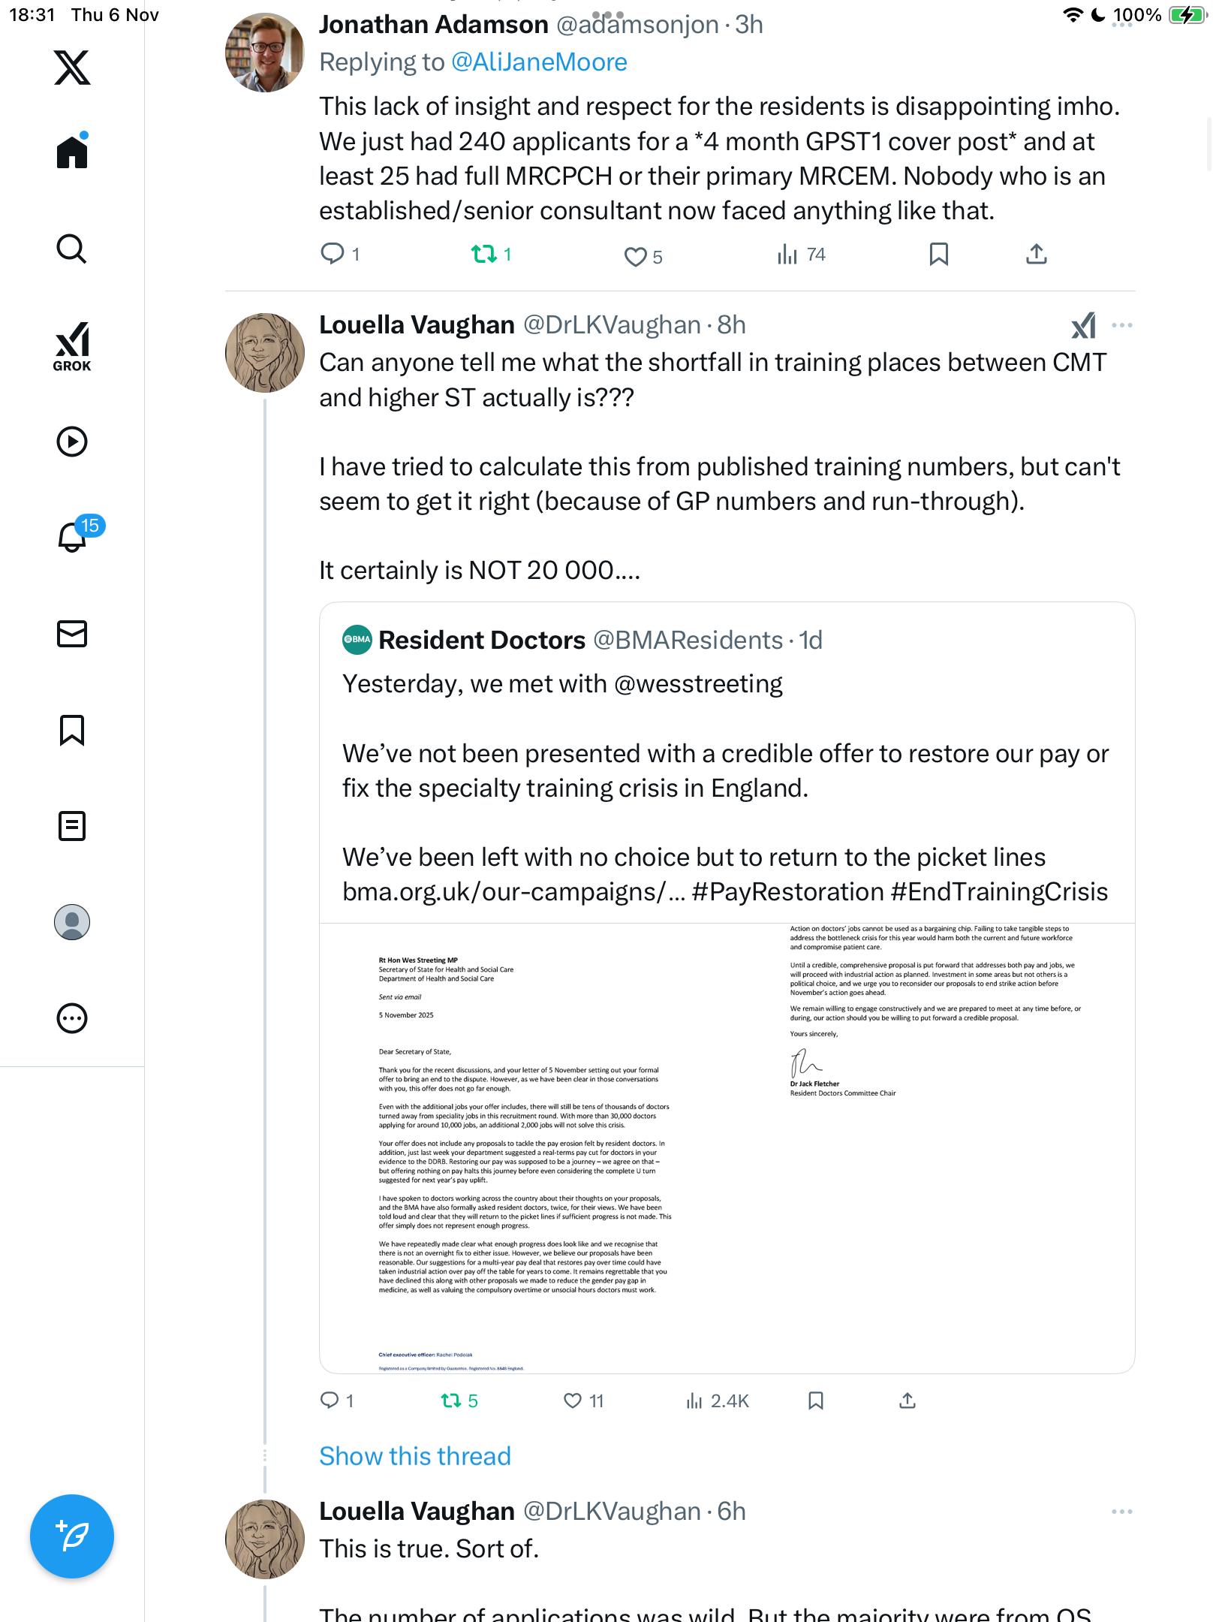The image size is (1216, 1622).
Task: Open the sidebar More circle menu
Action: (x=72, y=1018)
